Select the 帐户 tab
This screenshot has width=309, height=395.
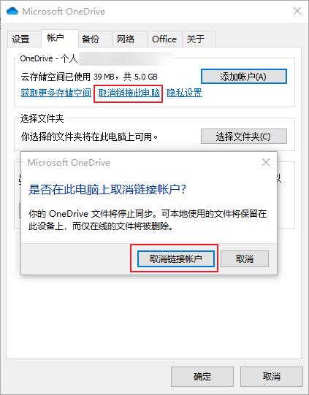pos(56,38)
